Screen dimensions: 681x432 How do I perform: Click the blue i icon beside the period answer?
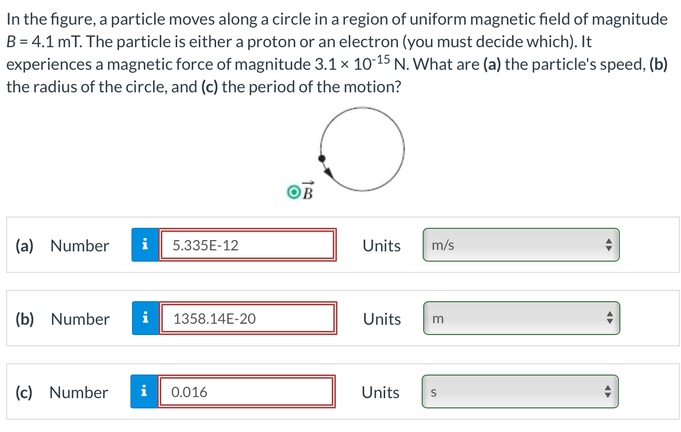[145, 391]
